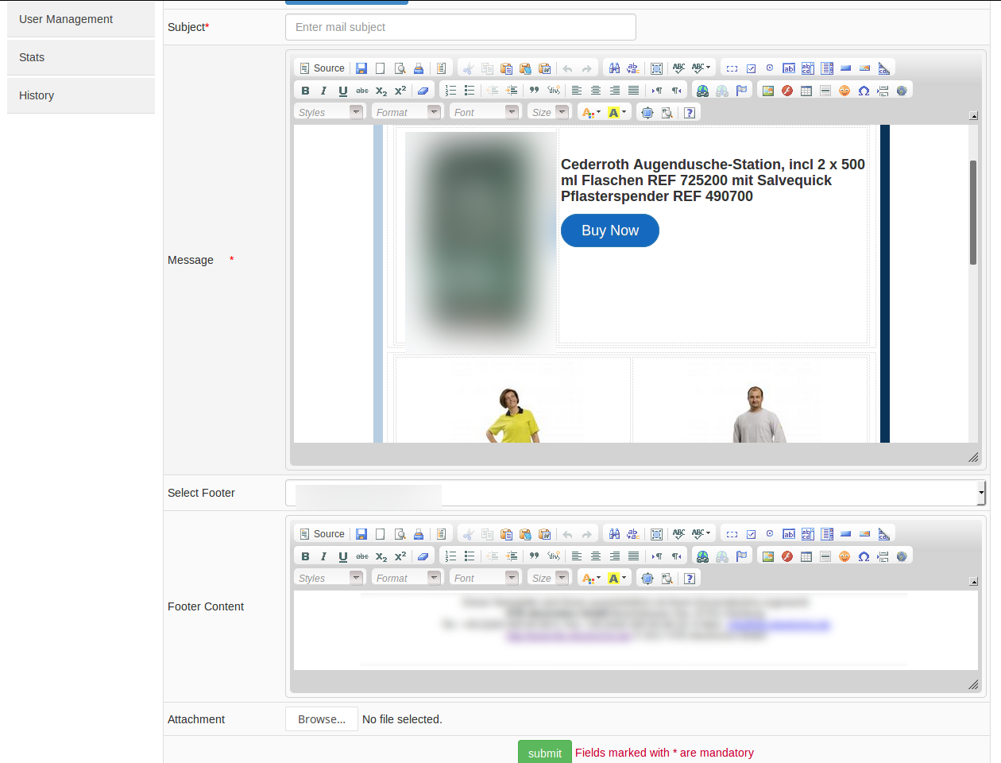
Task: Save content in the Message editor toolbar
Action: 361,68
